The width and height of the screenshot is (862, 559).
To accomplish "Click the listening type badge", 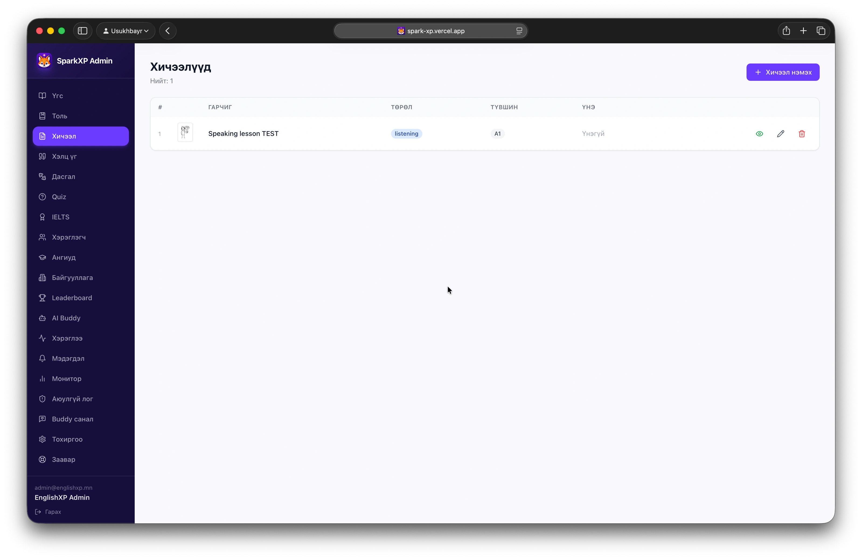I will (x=406, y=134).
